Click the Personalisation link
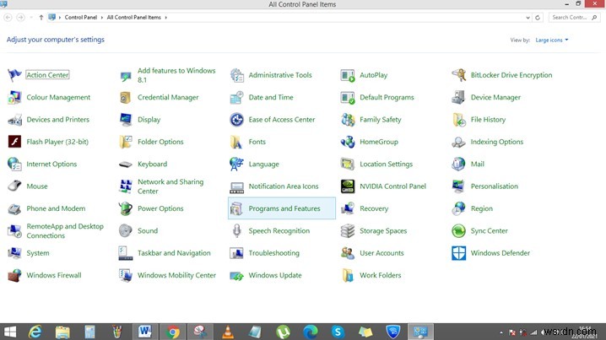606x340 pixels. [495, 186]
